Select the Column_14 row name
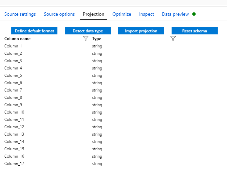 tap(14, 142)
